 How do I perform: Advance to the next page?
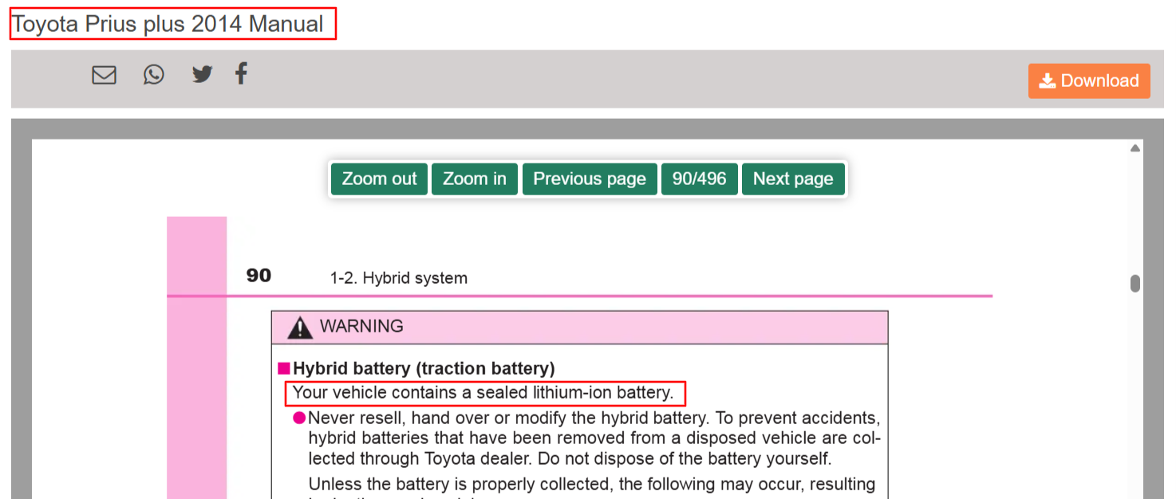click(x=793, y=179)
